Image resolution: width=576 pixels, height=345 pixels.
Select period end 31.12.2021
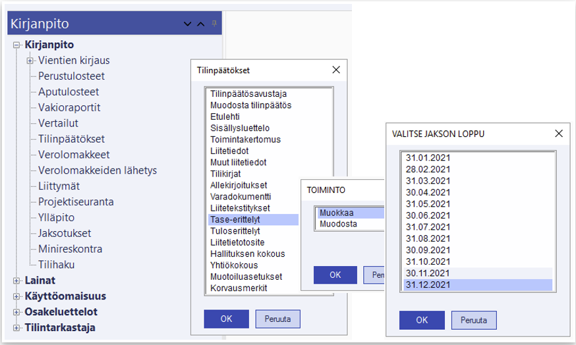coord(428,284)
